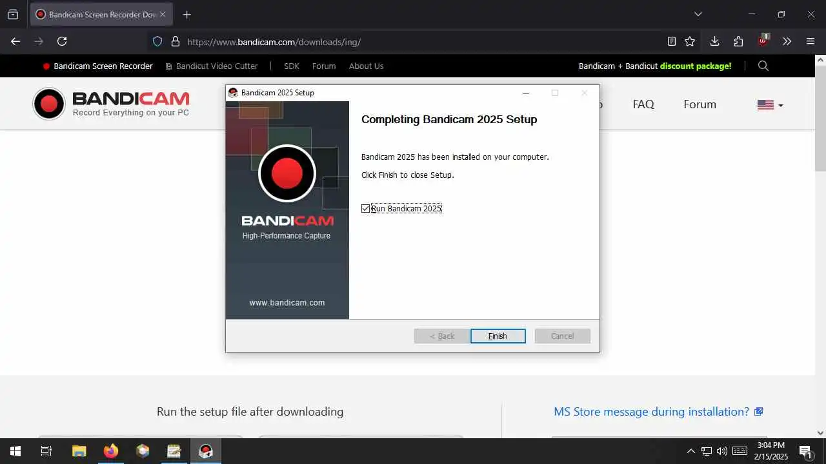Click touch keyboard tray icon
The width and height of the screenshot is (826, 464).
[x=740, y=451]
